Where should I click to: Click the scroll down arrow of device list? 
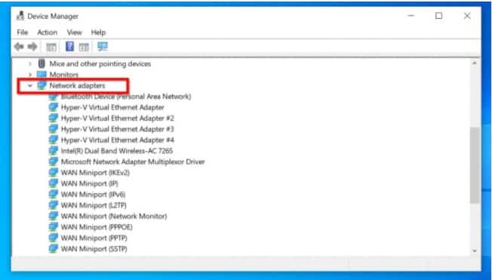475,251
